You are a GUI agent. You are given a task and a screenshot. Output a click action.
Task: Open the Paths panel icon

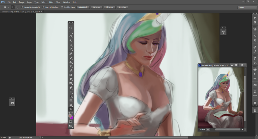[255, 96]
